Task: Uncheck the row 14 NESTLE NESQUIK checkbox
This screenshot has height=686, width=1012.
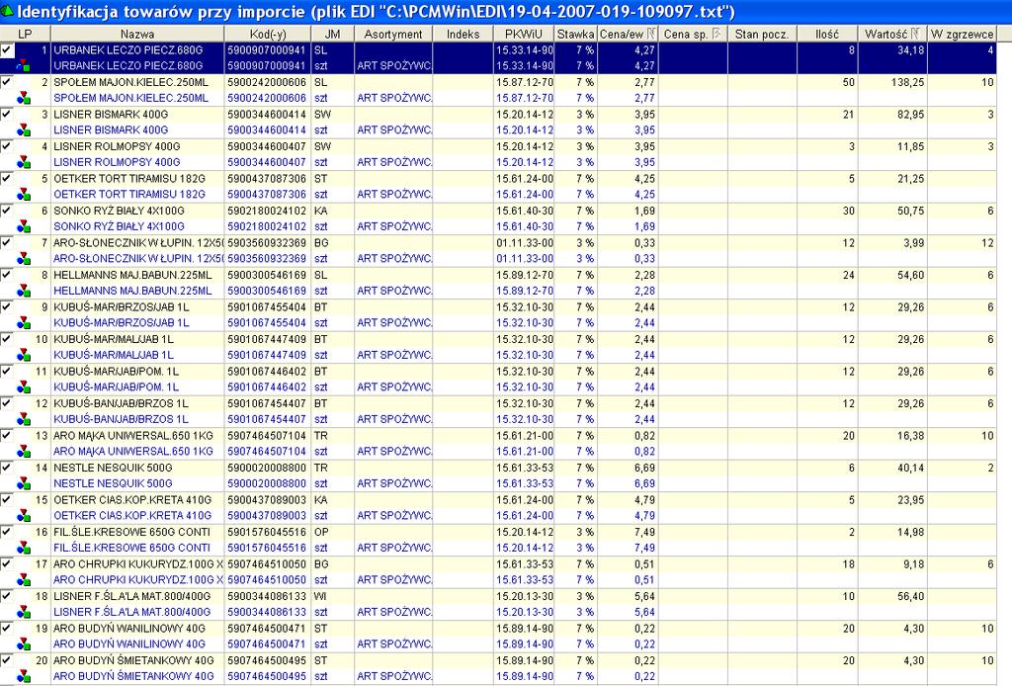Action: 7,468
